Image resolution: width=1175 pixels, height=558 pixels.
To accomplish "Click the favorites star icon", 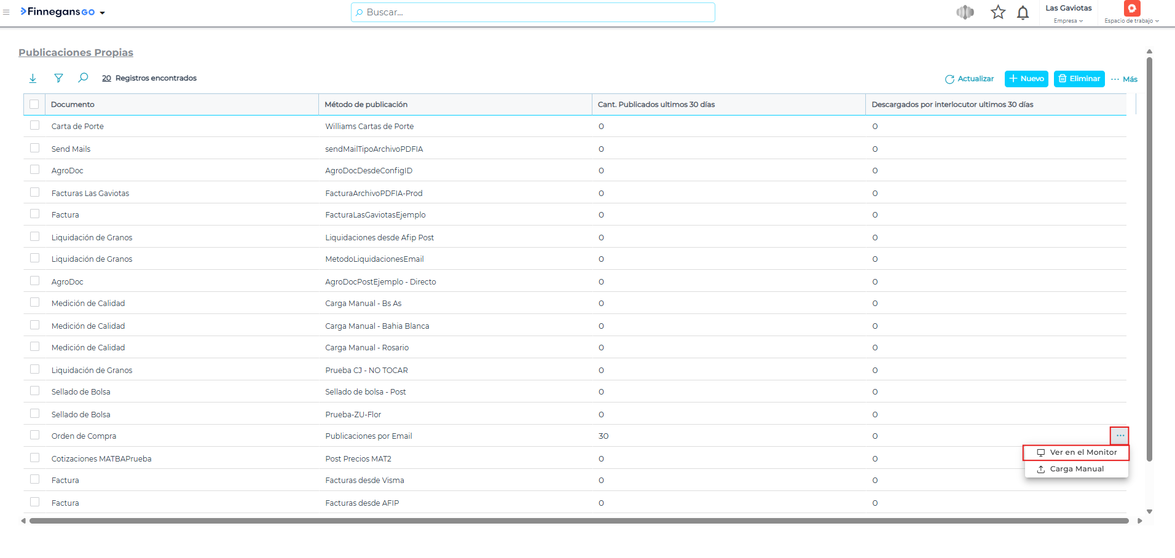I will tap(998, 12).
